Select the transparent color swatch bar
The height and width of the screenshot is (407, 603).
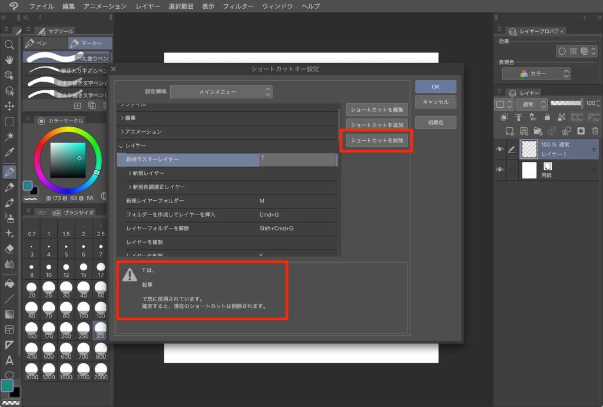(12, 403)
